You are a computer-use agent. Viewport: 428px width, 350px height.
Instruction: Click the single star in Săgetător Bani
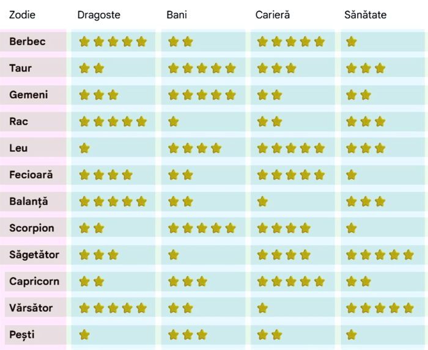point(173,254)
